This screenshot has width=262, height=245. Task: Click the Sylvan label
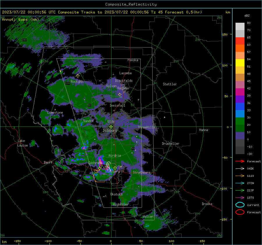coord(111,86)
